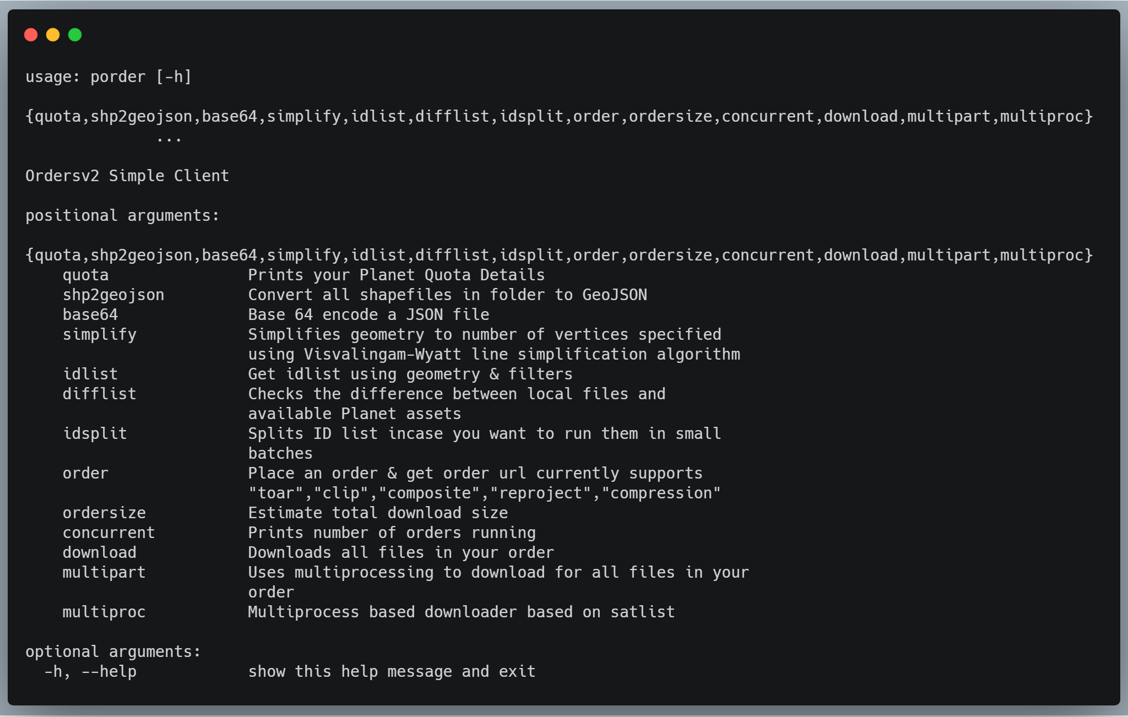Viewport: 1128px width, 717px height.
Task: Select the multiproc command label
Action: click(104, 612)
